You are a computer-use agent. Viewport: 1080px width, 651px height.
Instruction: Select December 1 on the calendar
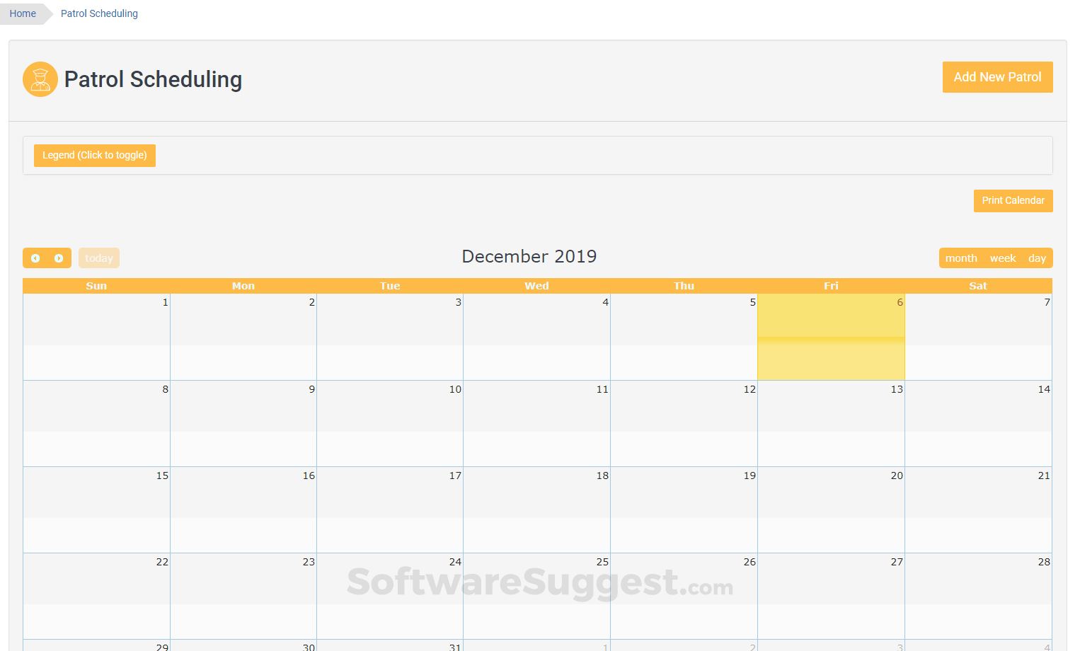(96, 338)
